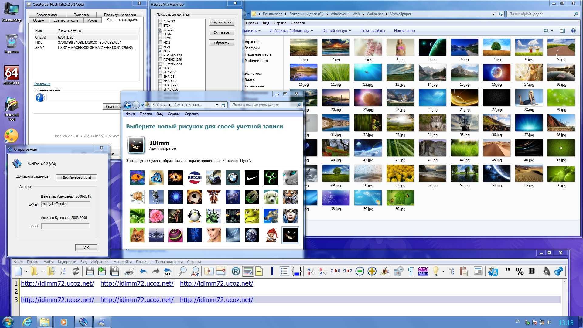This screenshot has width=583, height=328.
Task: Click the blue pushpin icon in AkelPad
Action: pyautogui.click(x=558, y=271)
